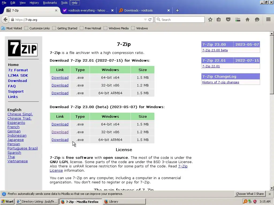Open Support sidebar link
Screen dimensions: 274x205
click(x=16, y=92)
